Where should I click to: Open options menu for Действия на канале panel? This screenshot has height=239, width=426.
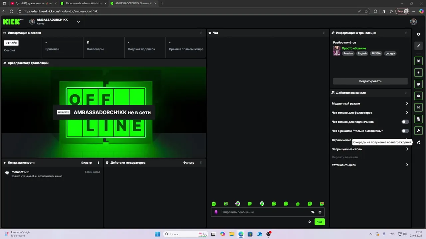(406, 93)
